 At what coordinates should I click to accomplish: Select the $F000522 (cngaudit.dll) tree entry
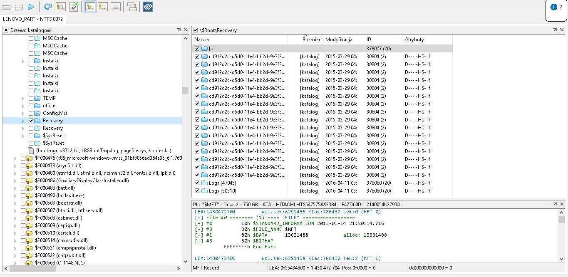pos(60,255)
